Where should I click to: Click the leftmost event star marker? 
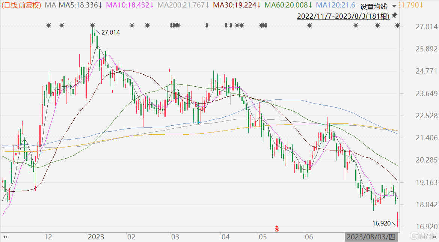point(48,26)
